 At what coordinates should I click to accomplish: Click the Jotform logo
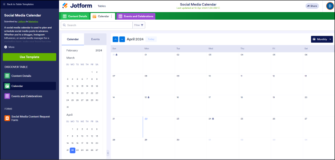77,6
